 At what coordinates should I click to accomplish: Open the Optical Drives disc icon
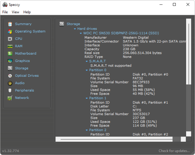[x=10, y=76]
